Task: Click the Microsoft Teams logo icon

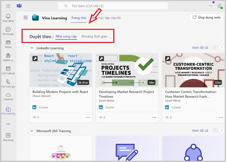Action: point(19,6)
